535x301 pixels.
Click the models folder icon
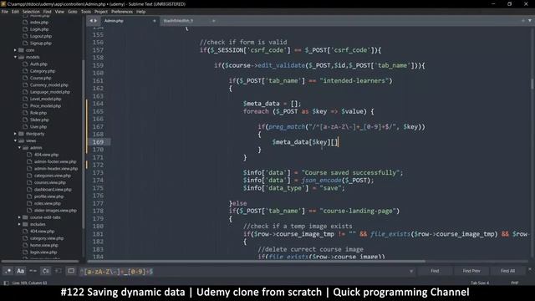point(21,57)
